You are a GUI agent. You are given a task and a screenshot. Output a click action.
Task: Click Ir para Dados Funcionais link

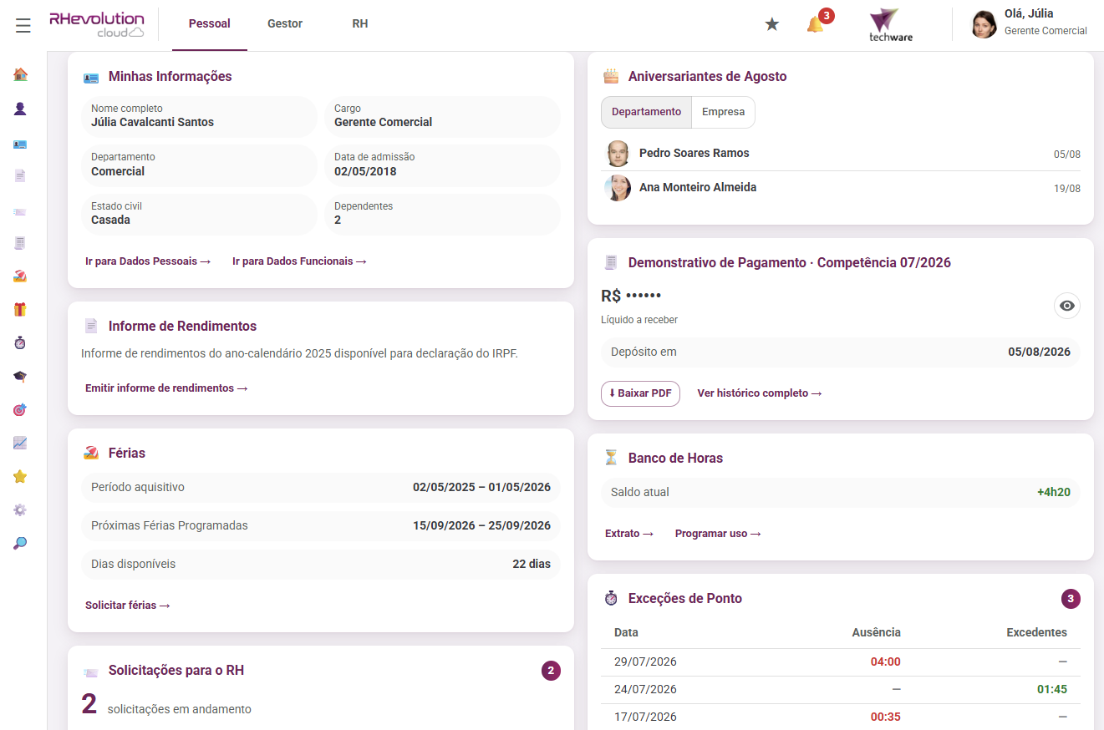pos(300,261)
